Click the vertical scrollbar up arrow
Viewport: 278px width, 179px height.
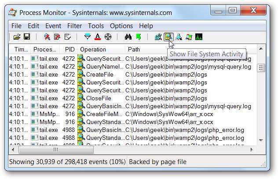261,48
